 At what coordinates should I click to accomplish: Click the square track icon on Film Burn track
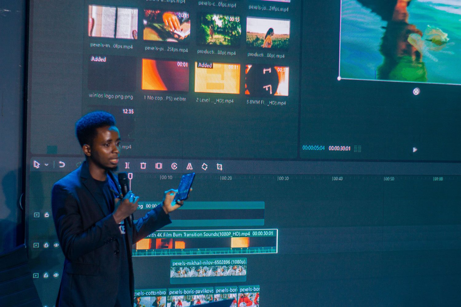point(36,245)
